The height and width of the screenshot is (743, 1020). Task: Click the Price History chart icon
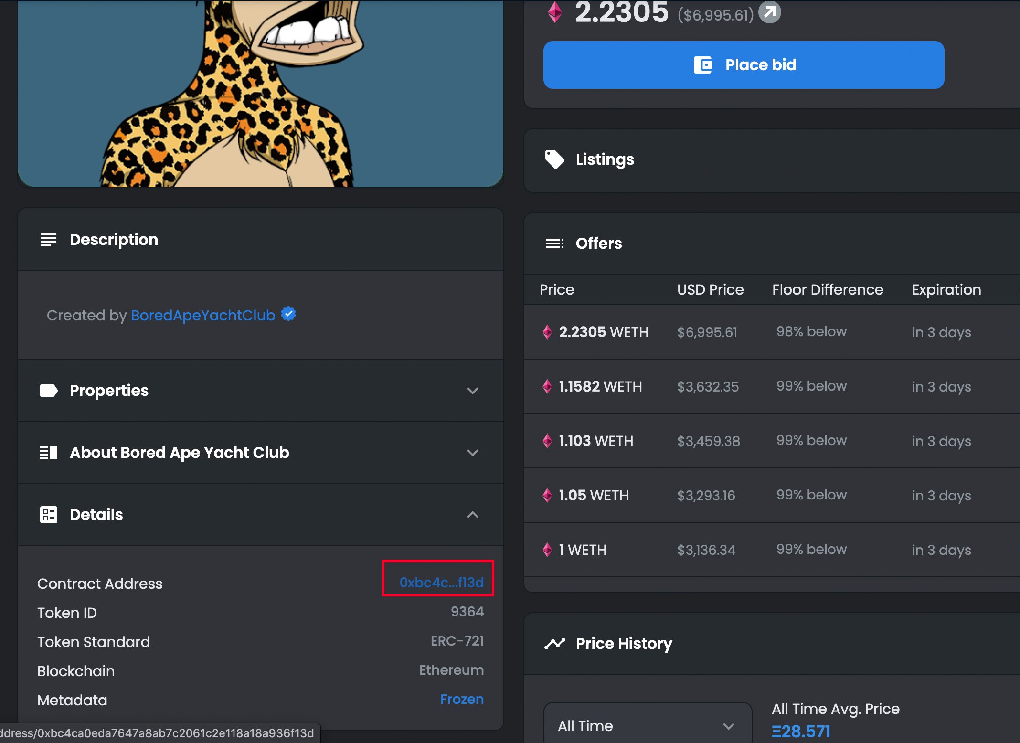click(x=554, y=644)
